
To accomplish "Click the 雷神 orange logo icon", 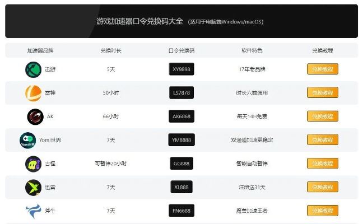I will pyautogui.click(x=34, y=93).
